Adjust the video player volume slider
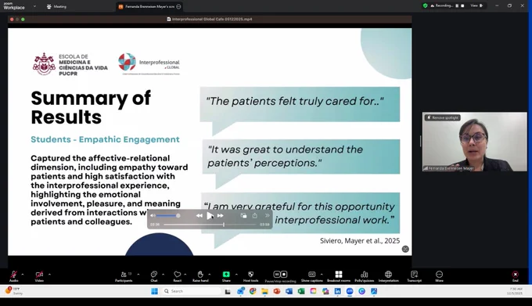The image size is (532, 306). [168, 215]
